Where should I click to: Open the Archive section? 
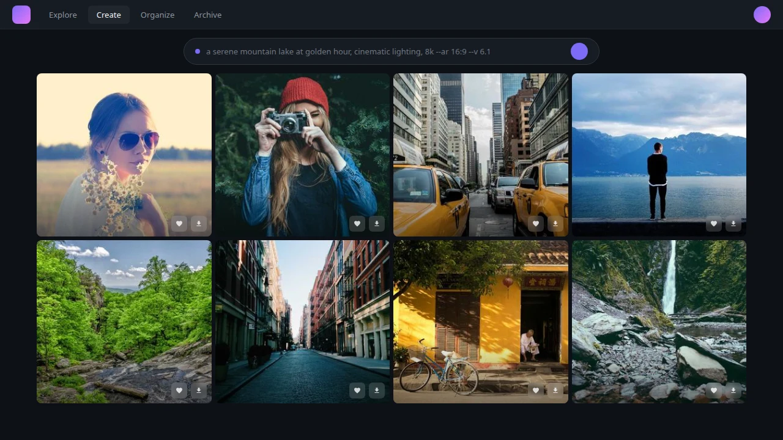click(207, 15)
